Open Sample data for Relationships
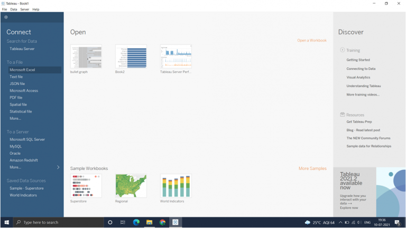Image resolution: width=406 pixels, height=228 pixels. [x=368, y=146]
